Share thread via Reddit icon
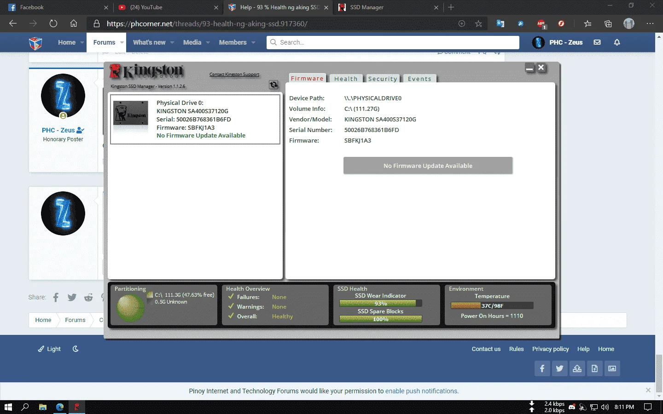Viewport: 663px width, 414px height. 89,297
